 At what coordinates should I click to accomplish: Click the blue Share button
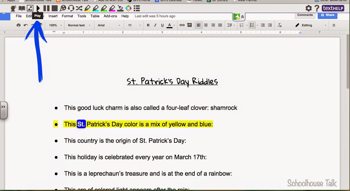327,15
